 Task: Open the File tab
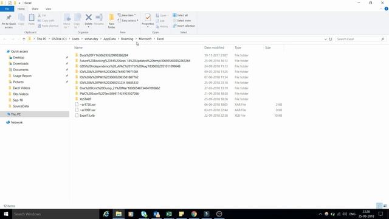[7, 9]
